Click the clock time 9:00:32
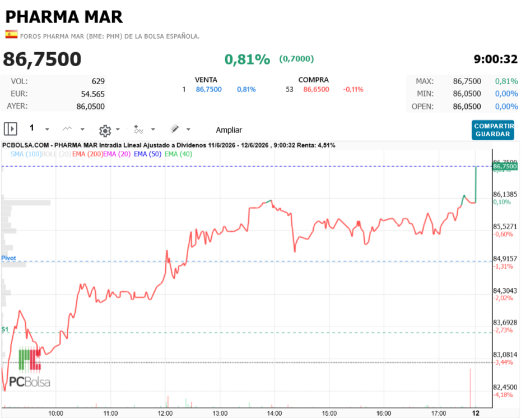The height and width of the screenshot is (418, 521). pyautogui.click(x=495, y=59)
